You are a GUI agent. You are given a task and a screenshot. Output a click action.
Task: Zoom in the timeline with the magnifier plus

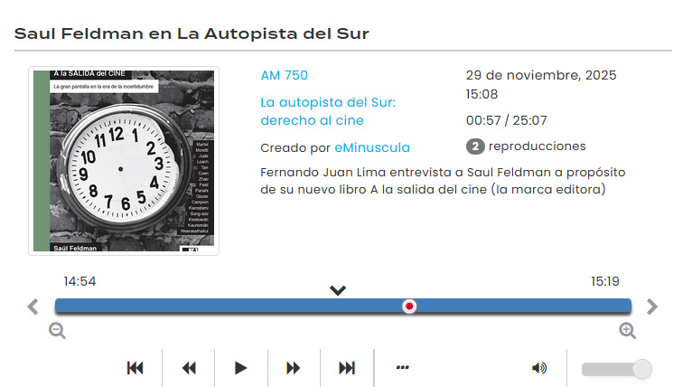click(627, 330)
